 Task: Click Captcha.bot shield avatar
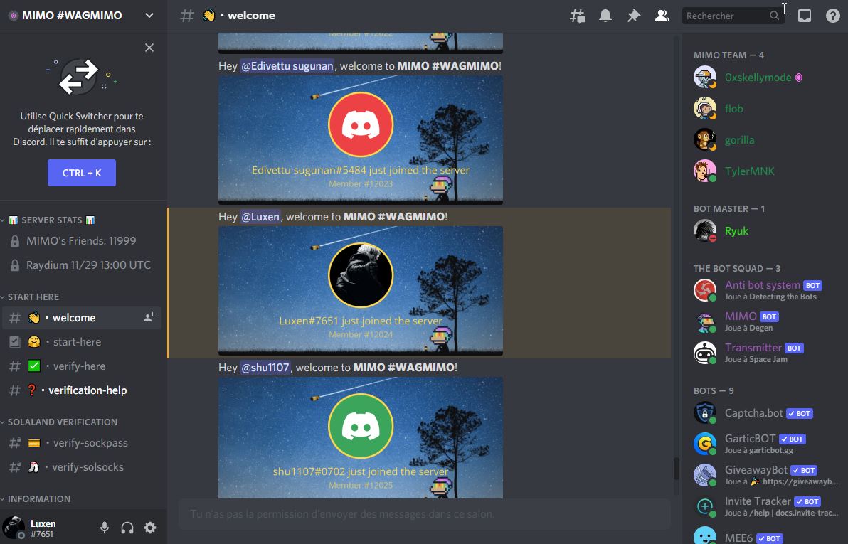[705, 413]
